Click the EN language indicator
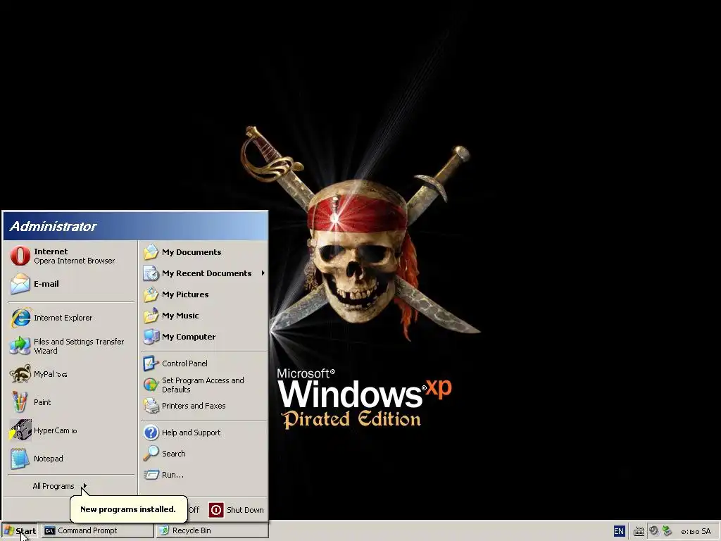This screenshot has height=541, width=721. pyautogui.click(x=619, y=531)
